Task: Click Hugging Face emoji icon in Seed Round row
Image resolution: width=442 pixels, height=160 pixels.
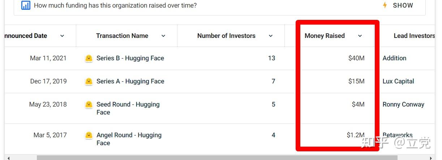Action: tap(89, 105)
